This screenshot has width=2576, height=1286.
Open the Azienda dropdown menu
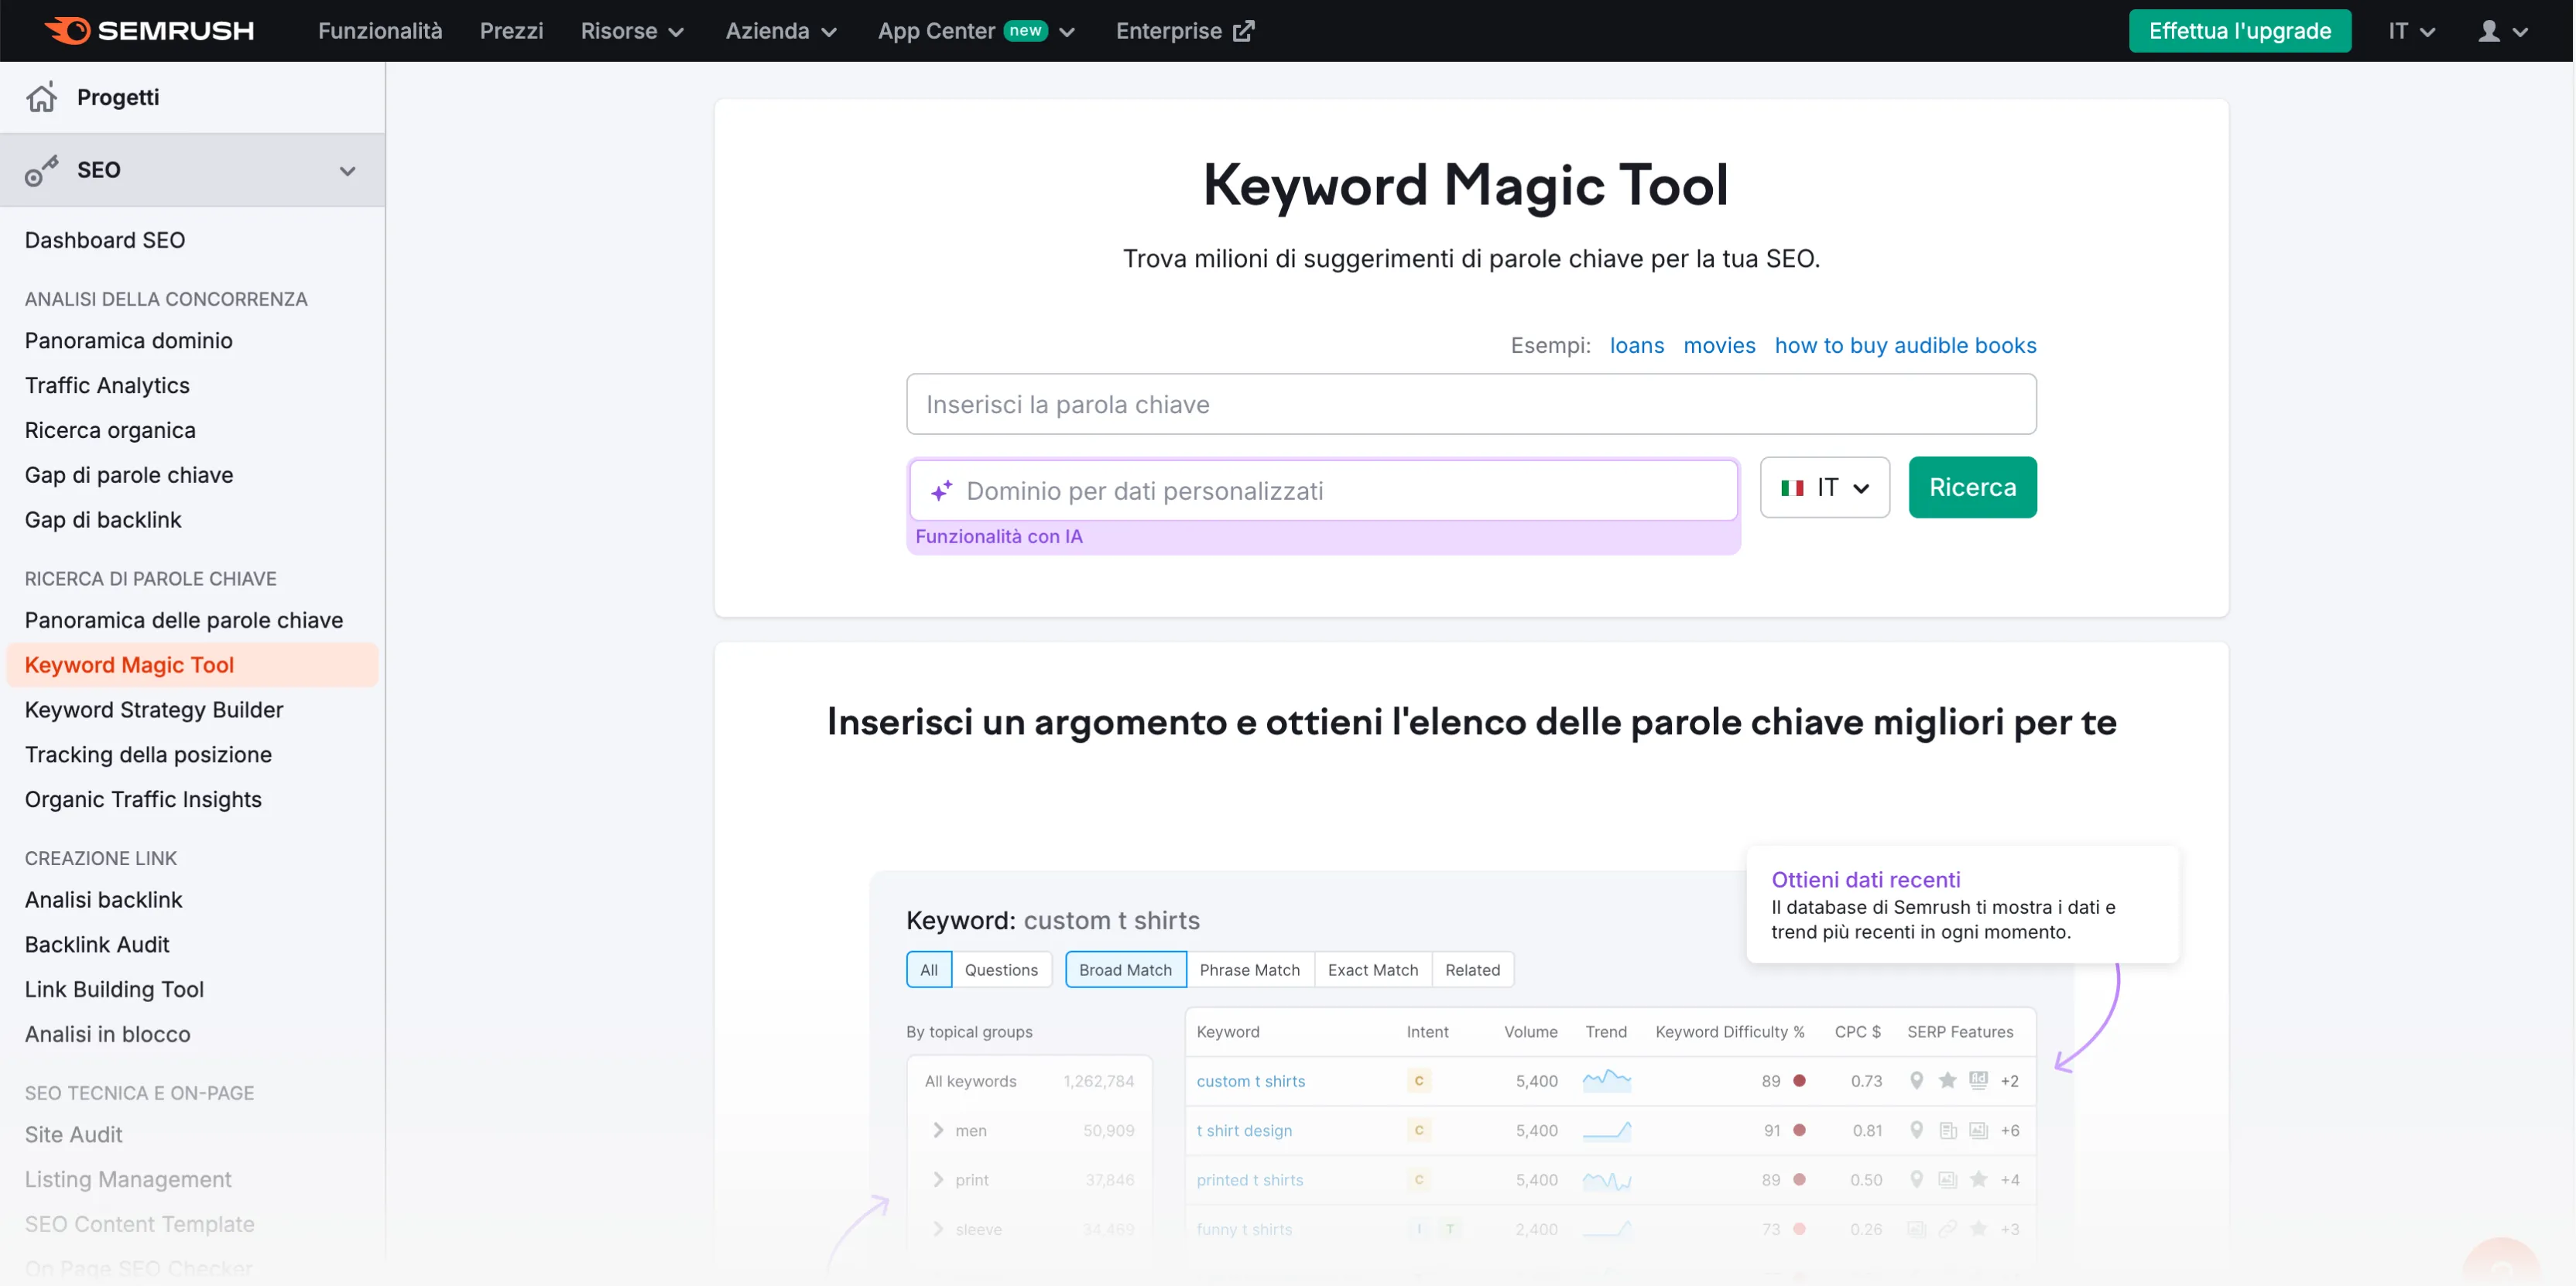781,31
